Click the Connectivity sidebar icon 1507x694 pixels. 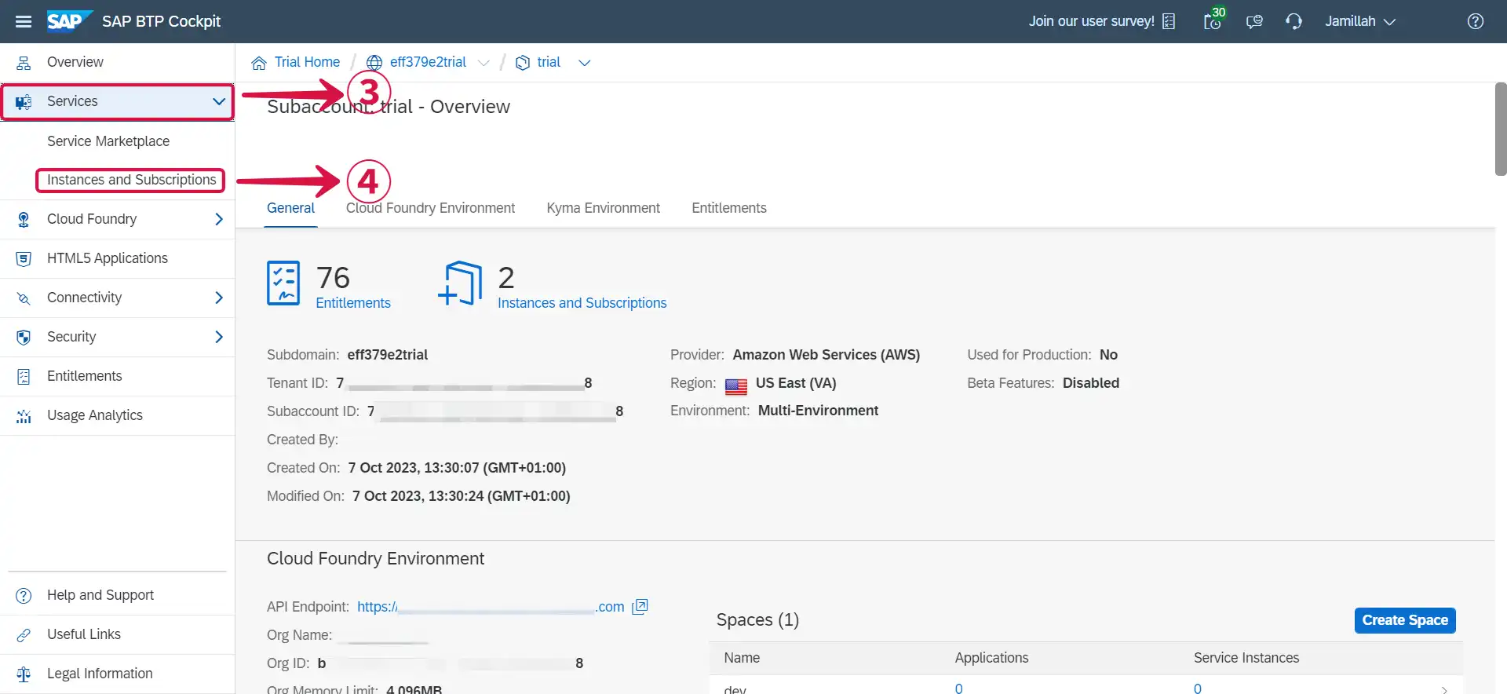[x=24, y=298]
